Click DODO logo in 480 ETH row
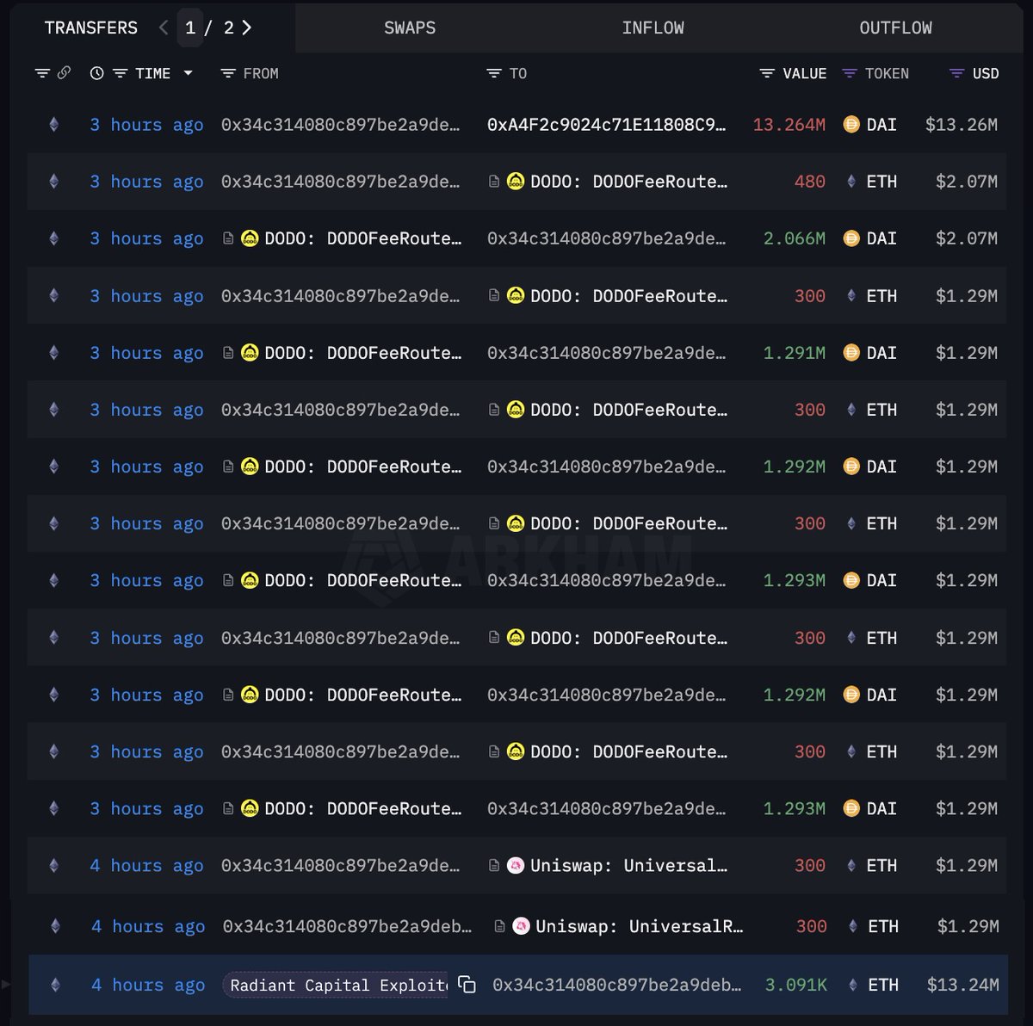The image size is (1033, 1026). (x=516, y=182)
